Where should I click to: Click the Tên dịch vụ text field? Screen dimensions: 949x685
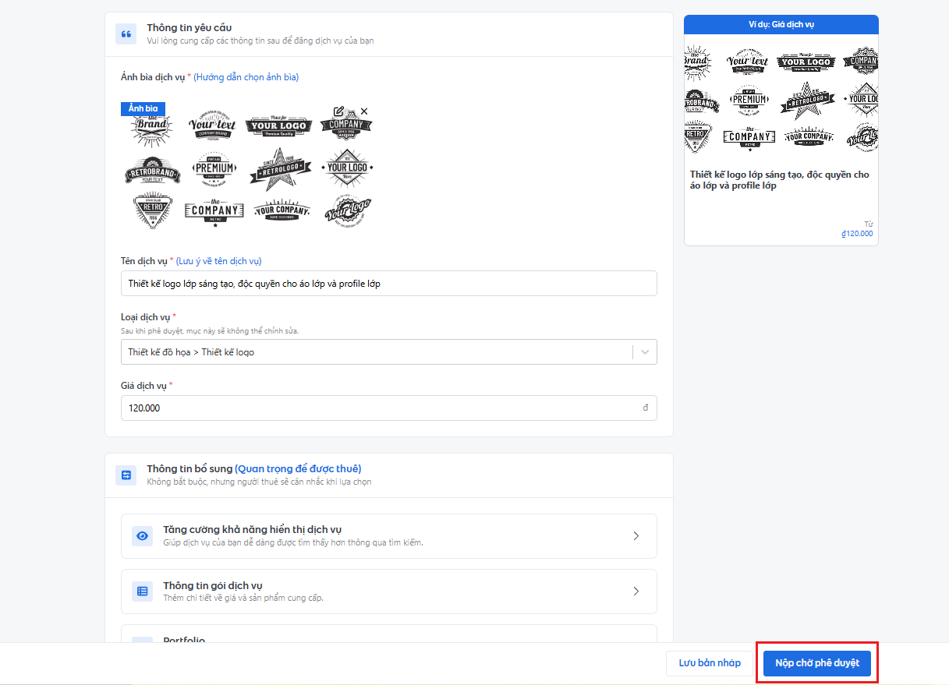[388, 284]
